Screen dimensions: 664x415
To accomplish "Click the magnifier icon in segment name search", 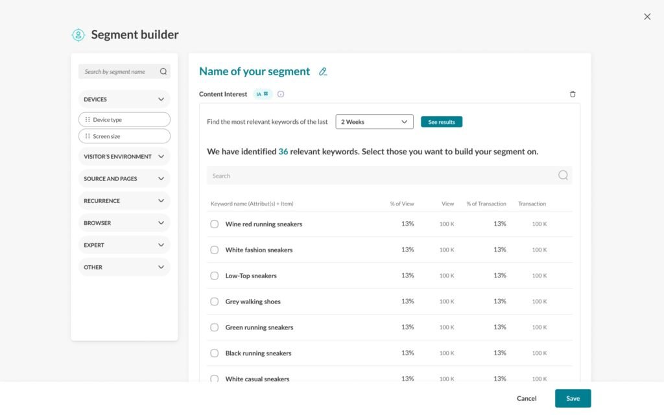I will click(x=163, y=71).
